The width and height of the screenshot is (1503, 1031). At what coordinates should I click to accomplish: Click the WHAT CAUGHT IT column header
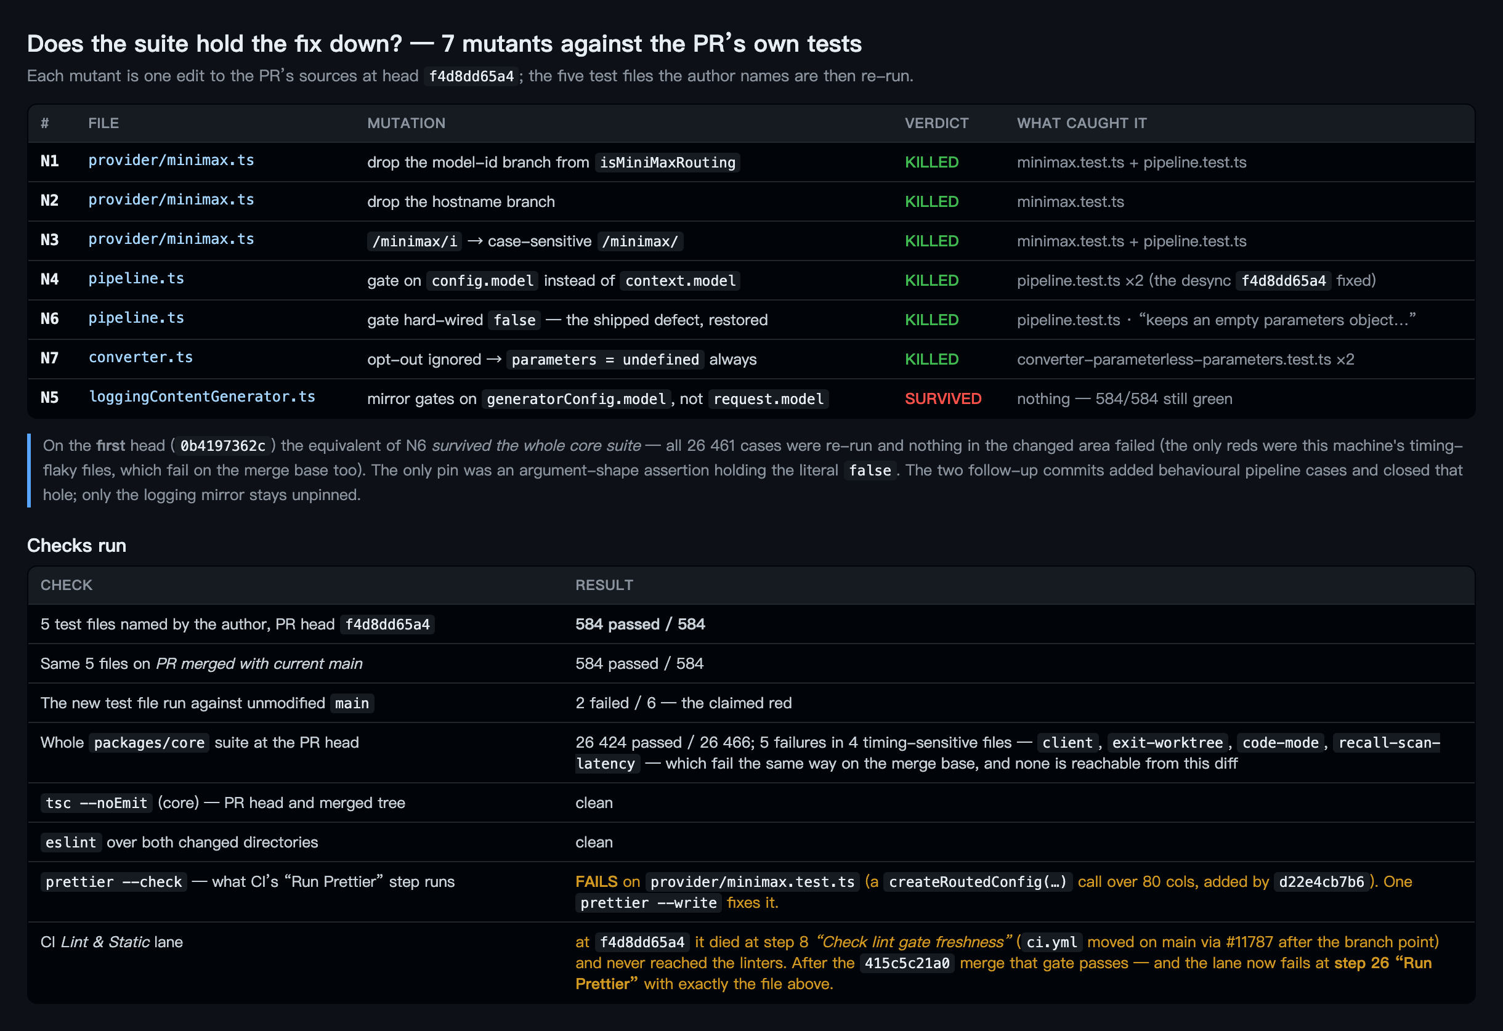point(1081,124)
